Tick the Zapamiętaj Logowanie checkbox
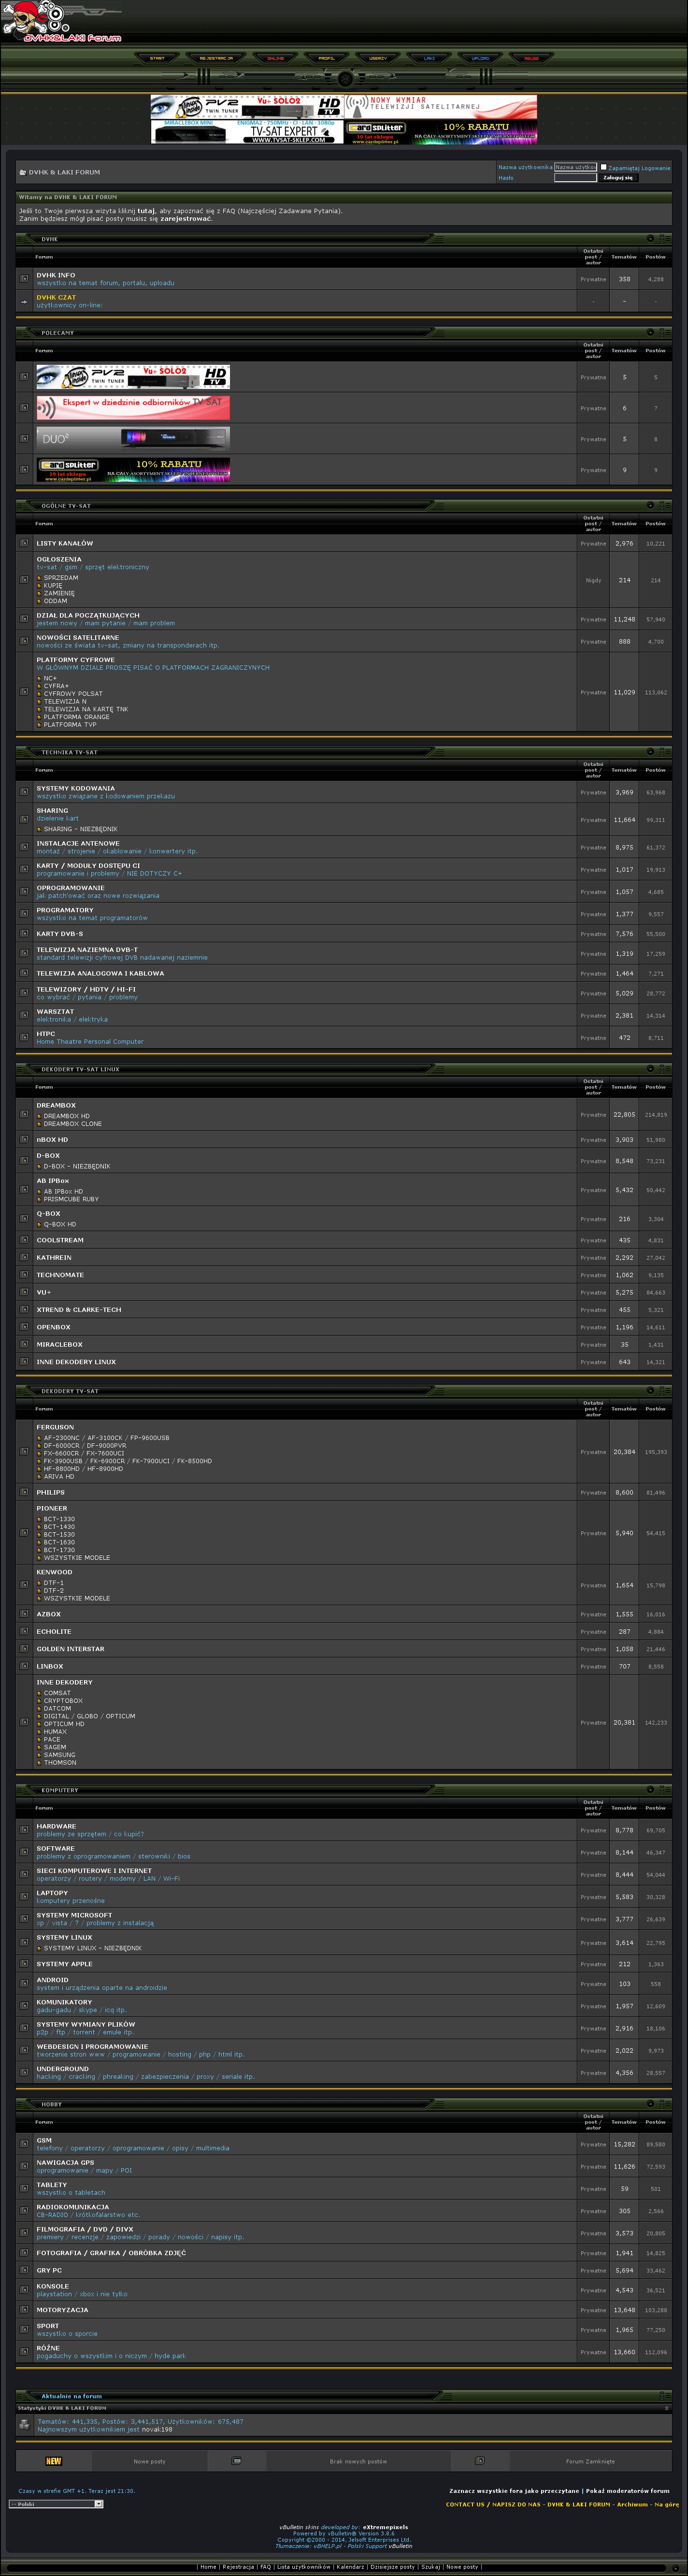 [x=603, y=167]
